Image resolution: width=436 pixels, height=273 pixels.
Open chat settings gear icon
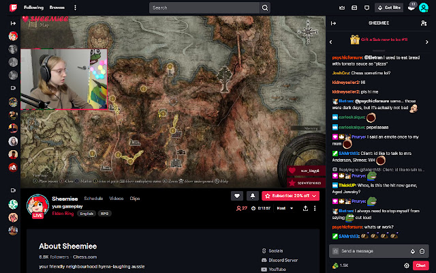[x=407, y=265]
